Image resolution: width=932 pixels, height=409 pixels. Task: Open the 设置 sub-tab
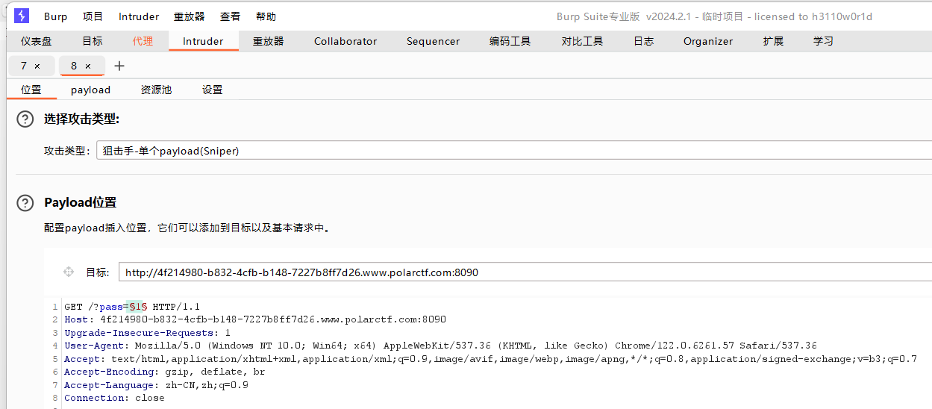213,90
